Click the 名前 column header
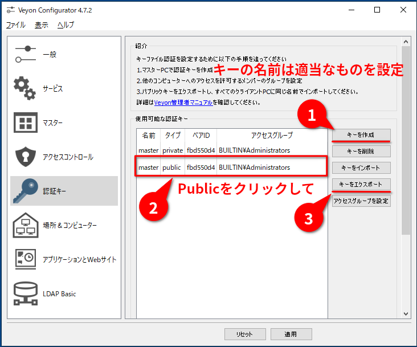The image size is (417, 347). 148,136
